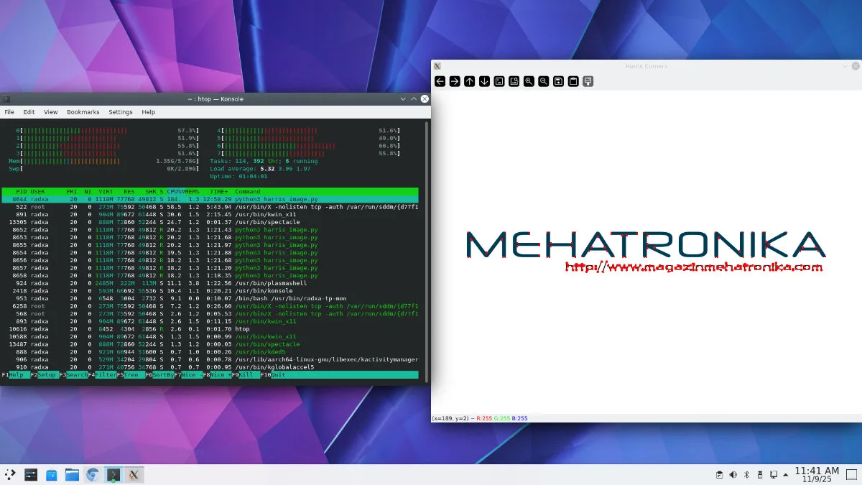The image size is (862, 485).
Task: Open the volume control in system tray
Action: click(733, 474)
